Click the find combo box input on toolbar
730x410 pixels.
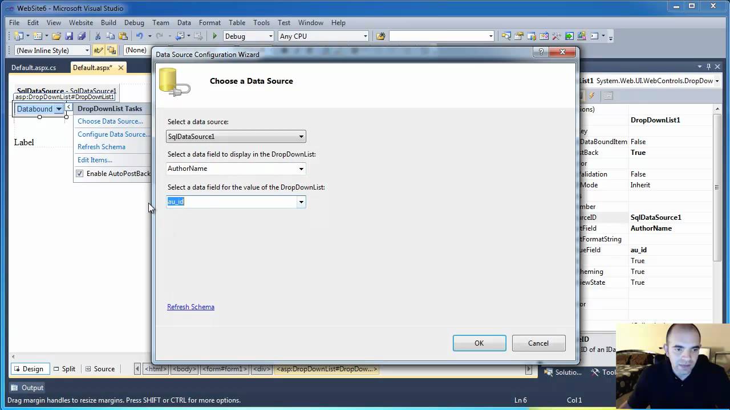(x=441, y=36)
